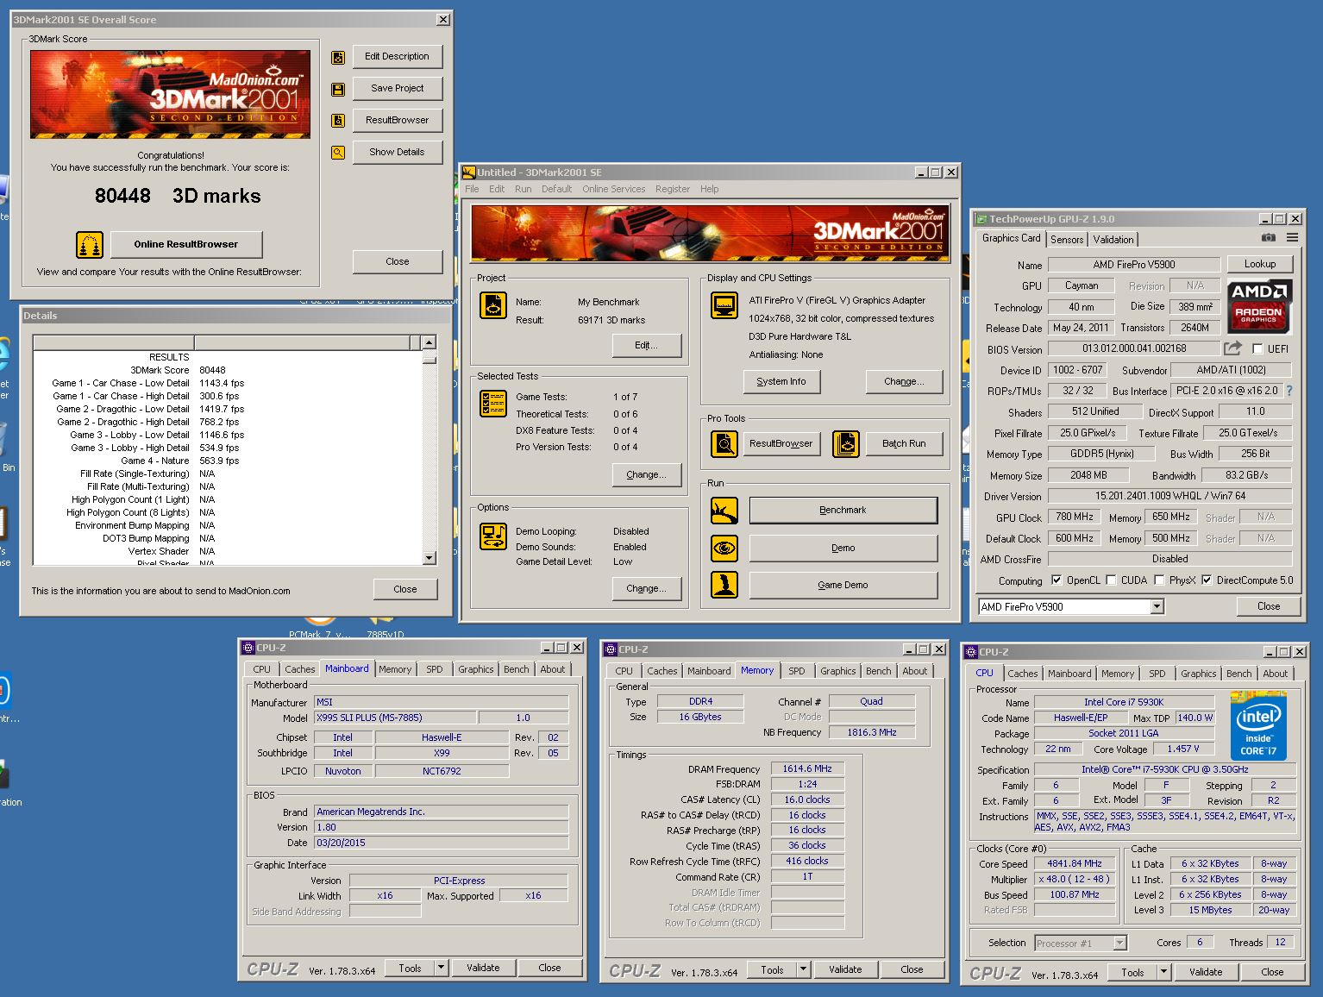1323x997 pixels.
Task: Select the Bench tab in CPU-Z processor window
Action: click(1238, 674)
